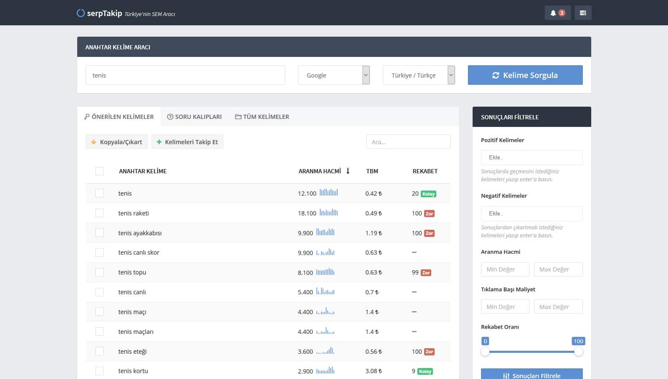This screenshot has height=379, width=668.
Task: Click Kelimeleri Takip Et button
Action: point(187,142)
